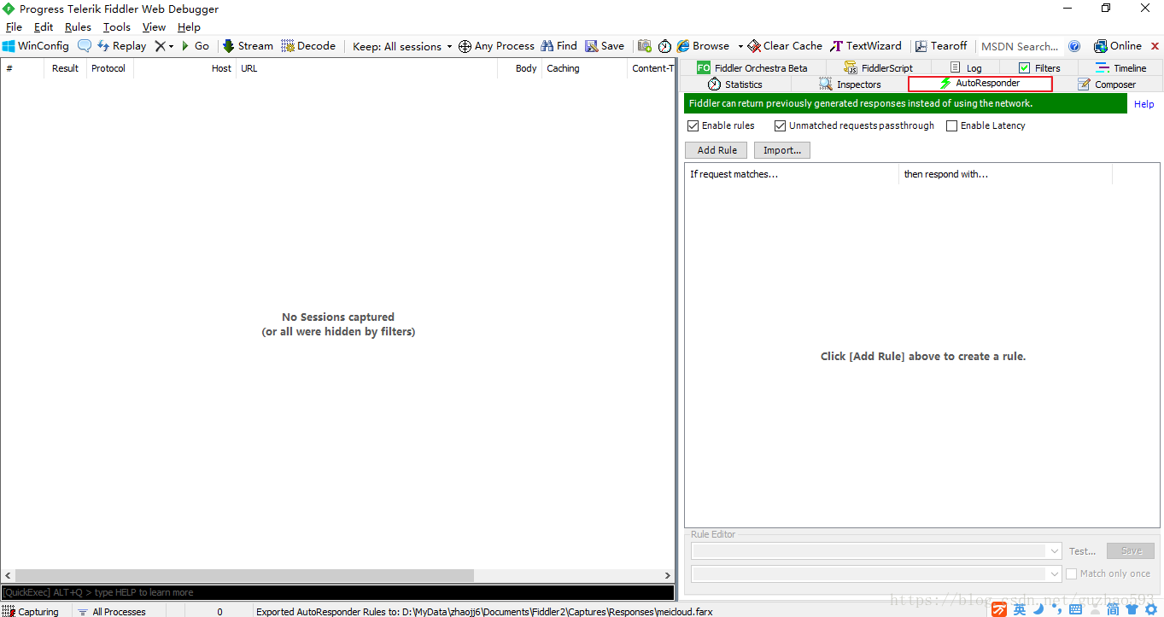Switch to Filters tab

(x=1039, y=67)
